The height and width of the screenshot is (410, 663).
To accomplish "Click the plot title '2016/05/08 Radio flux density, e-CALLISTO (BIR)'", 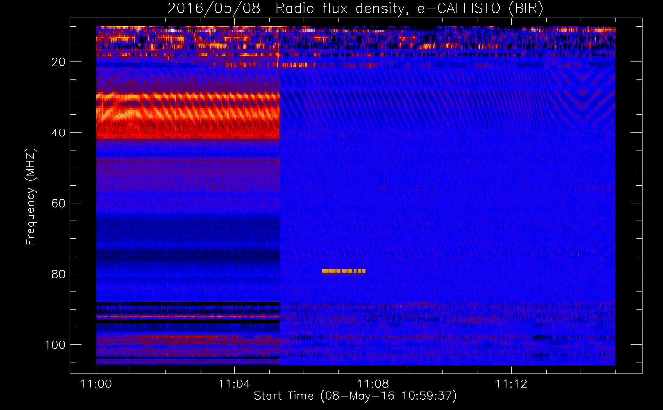I will click(356, 8).
